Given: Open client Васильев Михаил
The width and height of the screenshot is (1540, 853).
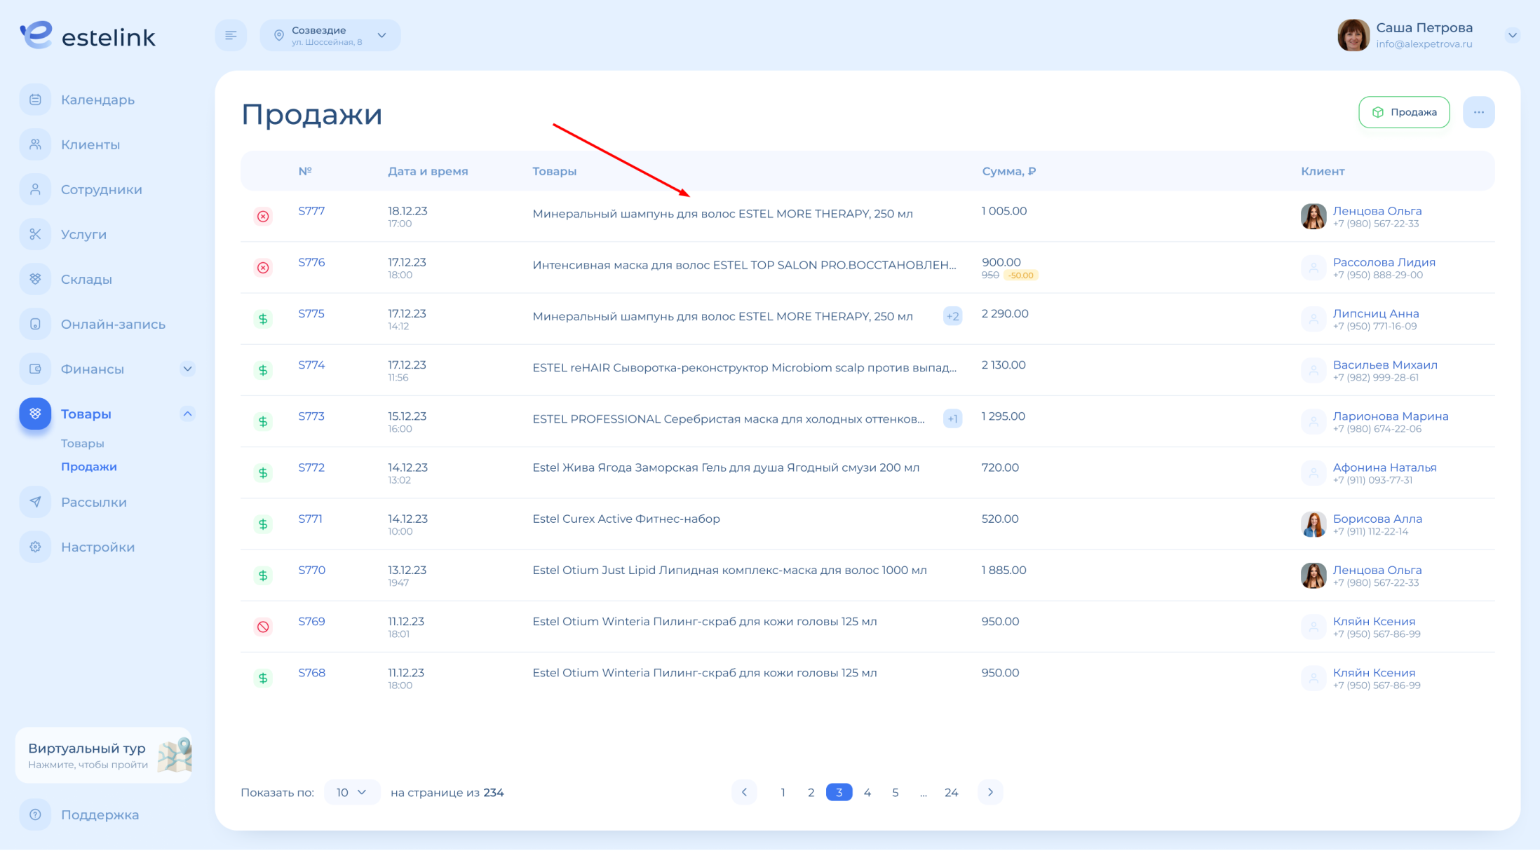Looking at the screenshot, I should [1385, 364].
